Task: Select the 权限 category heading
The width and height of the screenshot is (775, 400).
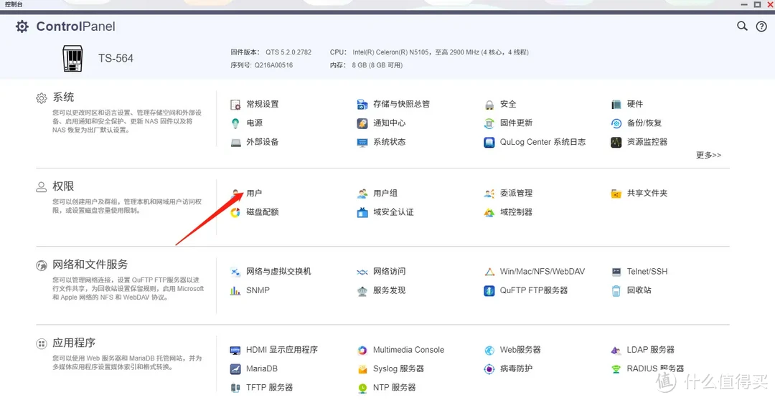Action: click(63, 186)
